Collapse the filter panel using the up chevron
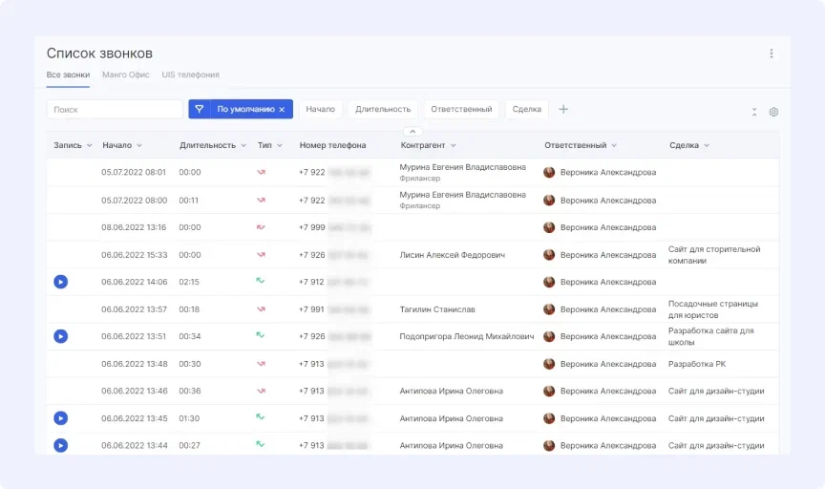This screenshot has height=489, width=825. [412, 131]
